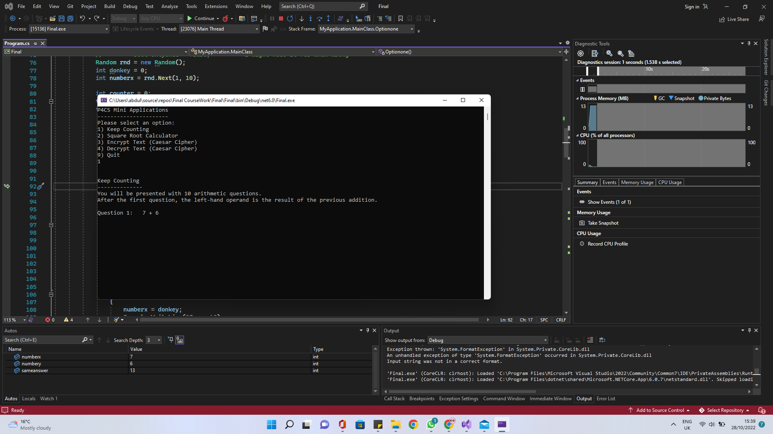The image size is (773, 434).
Task: Open the Stack Frame dropdown
Action: (411, 29)
